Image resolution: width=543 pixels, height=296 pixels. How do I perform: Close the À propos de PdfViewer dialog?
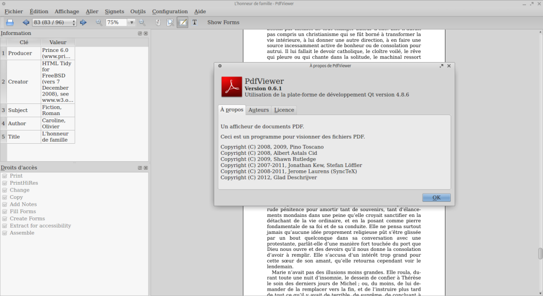(x=449, y=66)
